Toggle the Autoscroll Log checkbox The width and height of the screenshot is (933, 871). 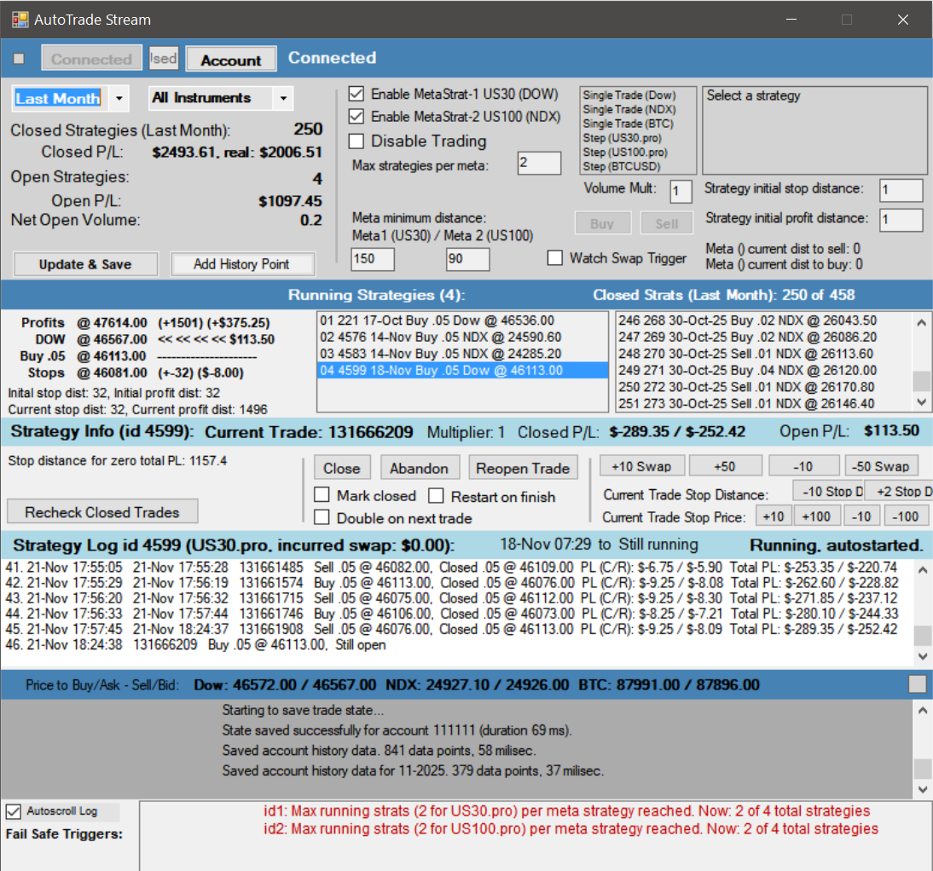[x=14, y=811]
